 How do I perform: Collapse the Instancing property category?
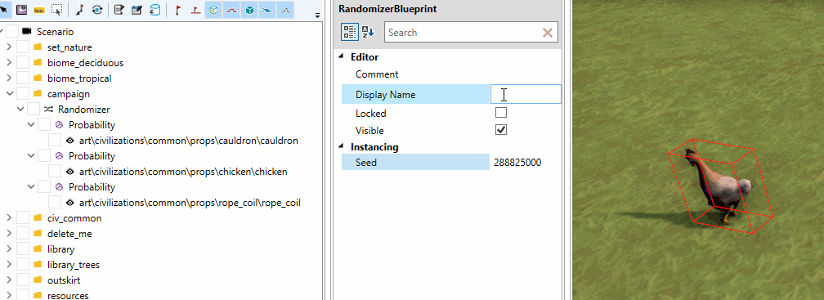pyautogui.click(x=342, y=146)
